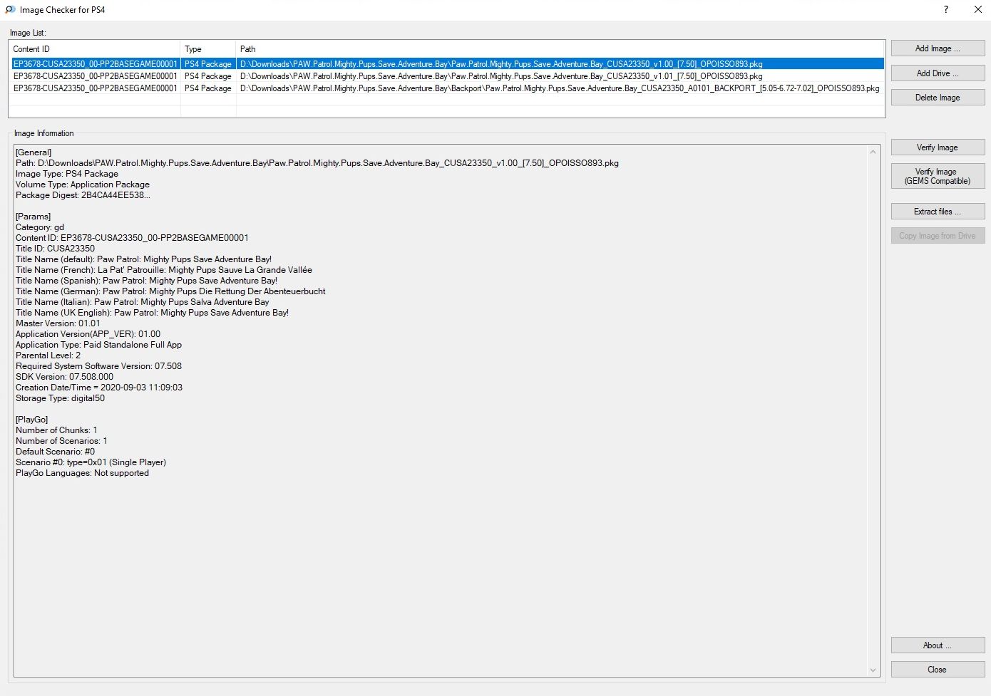Click the Application Version(APP_VER): 01.00 line
This screenshot has width=991, height=696.
[x=88, y=334]
